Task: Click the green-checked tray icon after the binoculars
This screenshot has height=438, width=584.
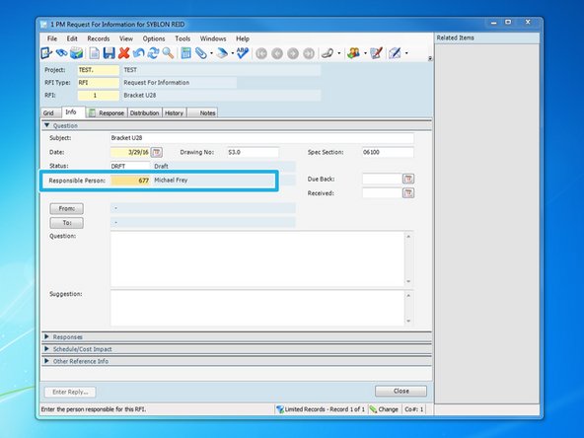Action: (77, 53)
